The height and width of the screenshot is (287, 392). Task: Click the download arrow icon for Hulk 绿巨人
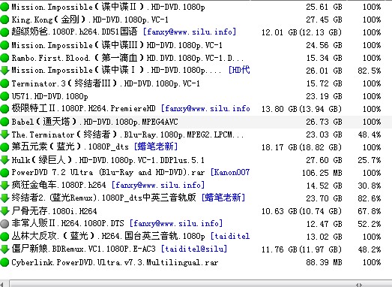pos(4,160)
